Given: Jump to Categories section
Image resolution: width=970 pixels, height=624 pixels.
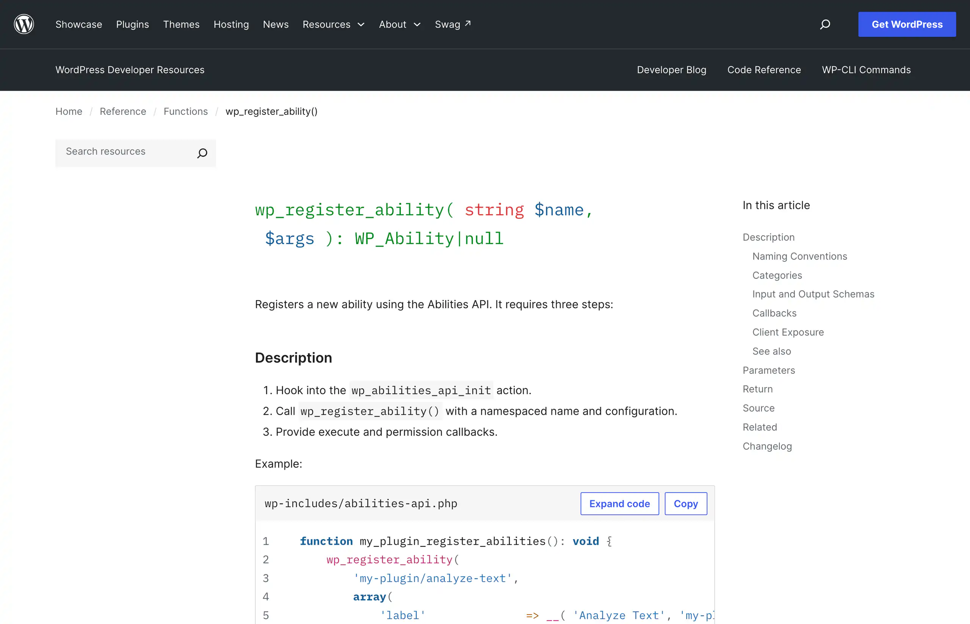Looking at the screenshot, I should [x=777, y=275].
